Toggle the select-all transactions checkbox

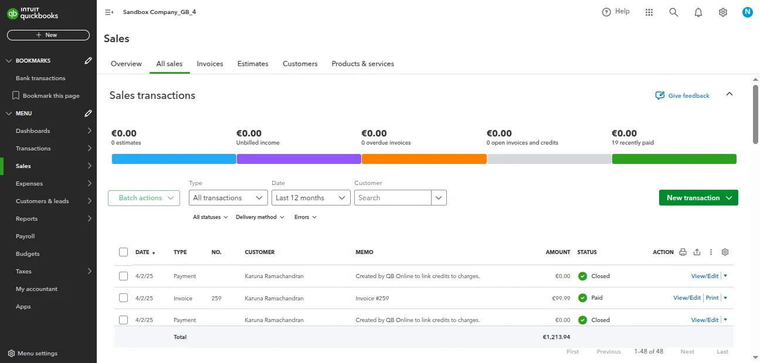click(123, 252)
